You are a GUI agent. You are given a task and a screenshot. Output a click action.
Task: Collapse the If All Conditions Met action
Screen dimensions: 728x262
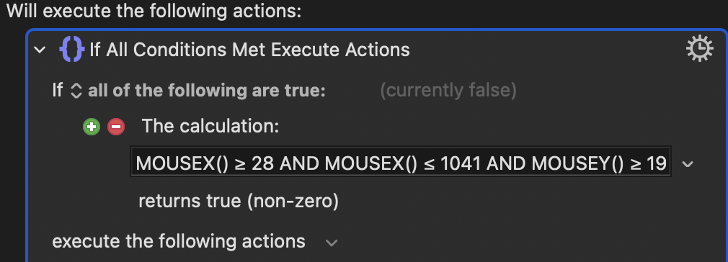click(x=40, y=50)
